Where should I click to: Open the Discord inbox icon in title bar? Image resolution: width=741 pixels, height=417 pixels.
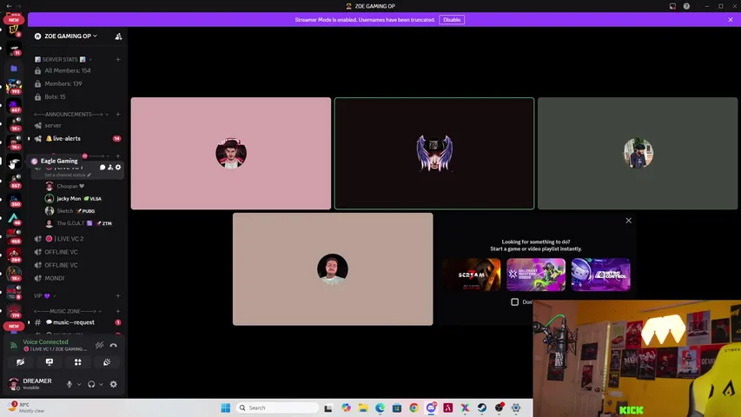(672, 6)
